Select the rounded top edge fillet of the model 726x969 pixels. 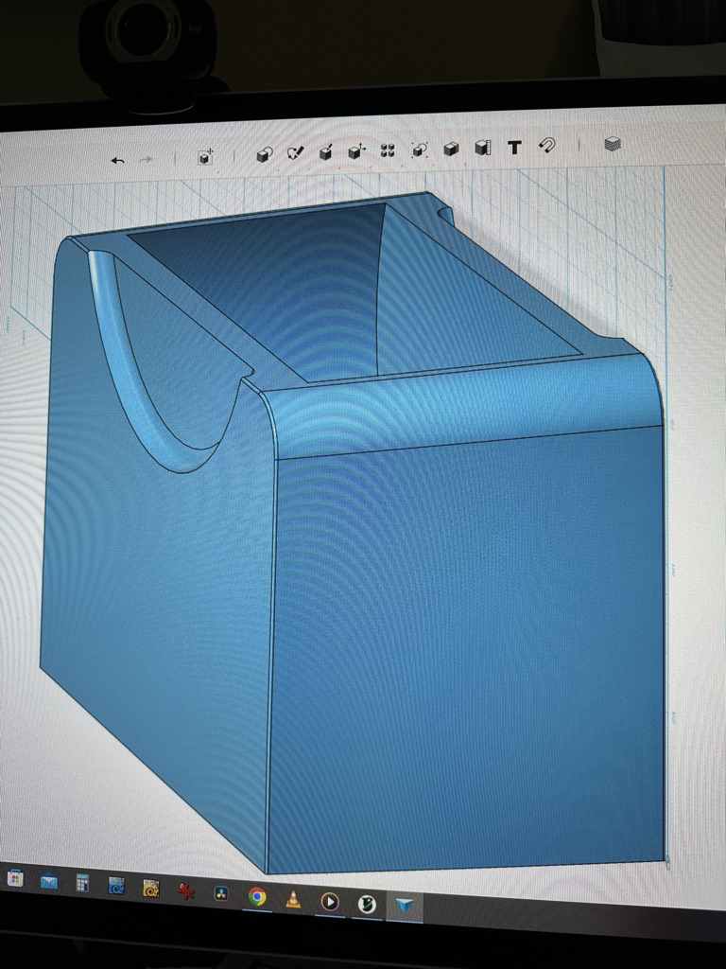click(x=463, y=405)
